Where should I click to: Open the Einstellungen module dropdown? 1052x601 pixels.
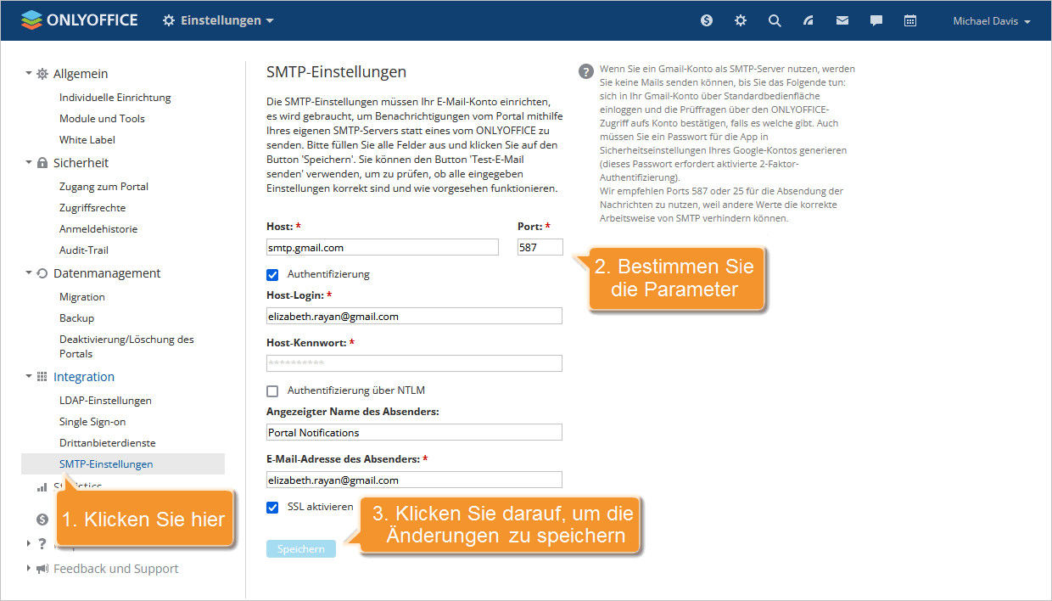pos(218,20)
